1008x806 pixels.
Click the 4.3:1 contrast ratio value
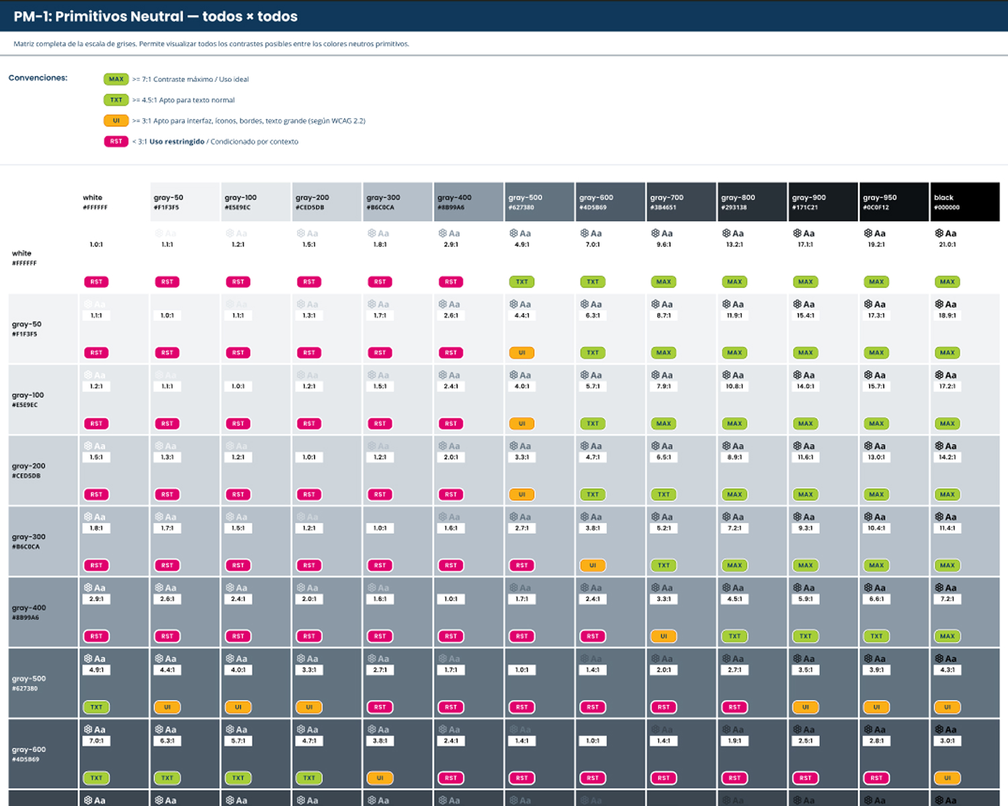point(948,670)
